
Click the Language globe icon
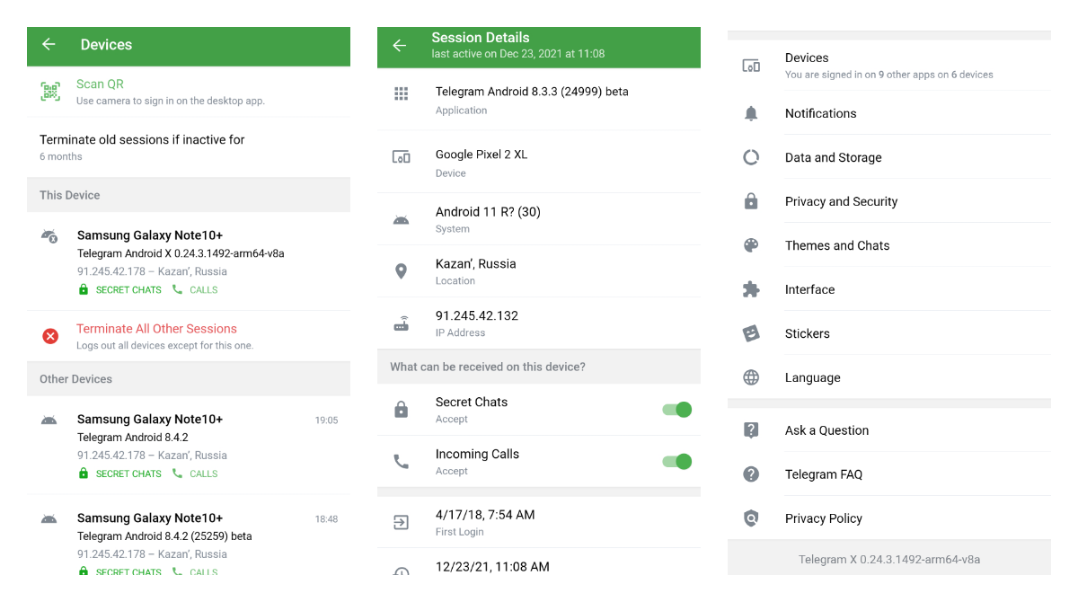pyautogui.click(x=751, y=377)
